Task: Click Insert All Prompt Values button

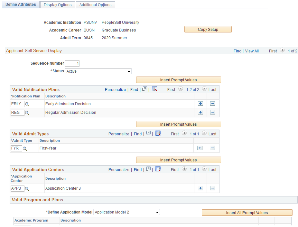Action: pyautogui.click(x=247, y=213)
